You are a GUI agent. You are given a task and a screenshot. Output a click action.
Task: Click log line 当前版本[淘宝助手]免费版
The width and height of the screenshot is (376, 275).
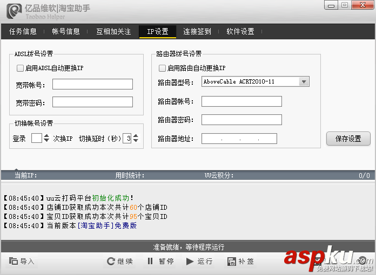70,226
